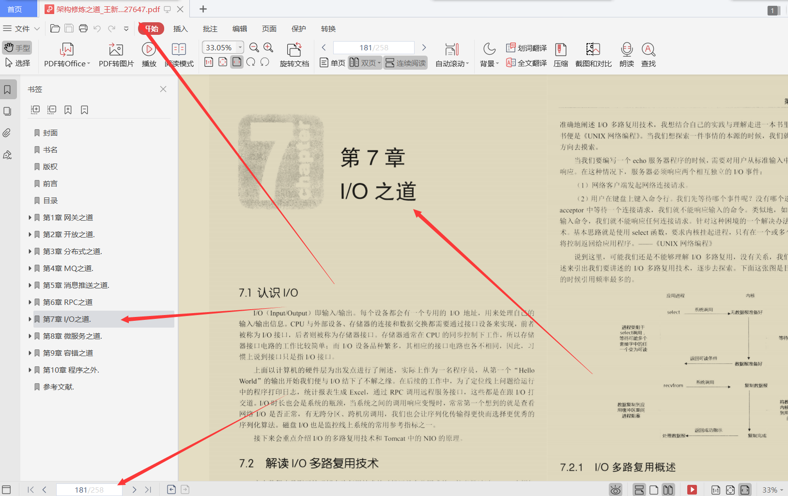Start red play button in status bar

pos(692,490)
